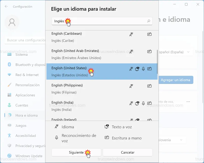Click the language list scrollbar

tap(158, 61)
